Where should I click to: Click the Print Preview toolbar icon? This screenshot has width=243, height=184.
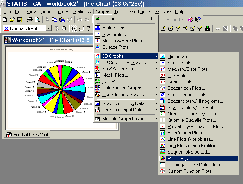pyautogui.click(x=37, y=20)
